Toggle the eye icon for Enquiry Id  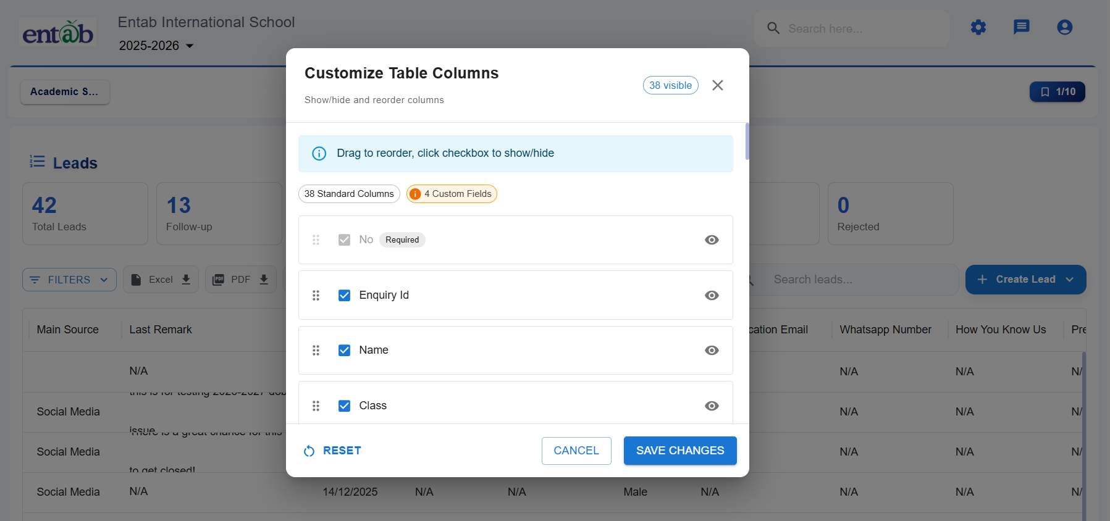[712, 295]
